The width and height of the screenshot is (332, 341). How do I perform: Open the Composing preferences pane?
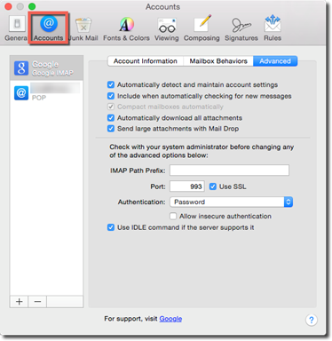[202, 28]
